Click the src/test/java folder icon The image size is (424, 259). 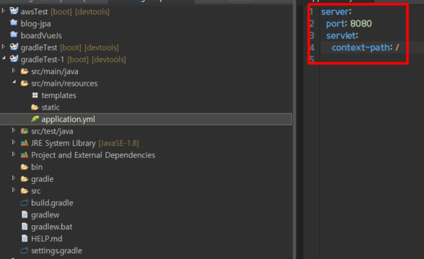coord(25,131)
